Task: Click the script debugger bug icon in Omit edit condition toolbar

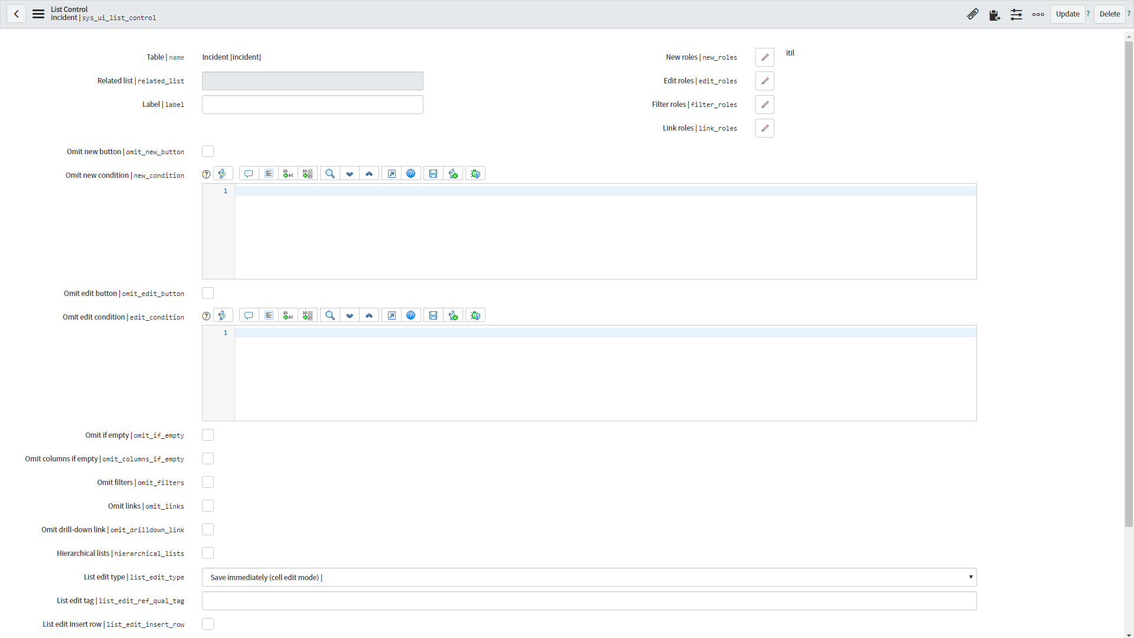Action: 475,315
